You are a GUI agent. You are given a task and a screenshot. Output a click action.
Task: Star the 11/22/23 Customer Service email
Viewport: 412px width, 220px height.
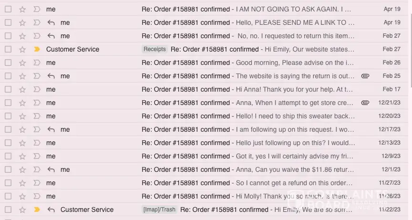[22, 210]
